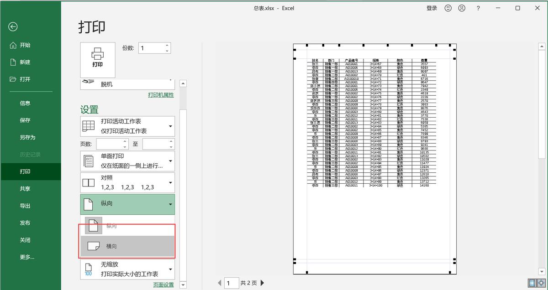Open 页面设置 link

(163, 285)
